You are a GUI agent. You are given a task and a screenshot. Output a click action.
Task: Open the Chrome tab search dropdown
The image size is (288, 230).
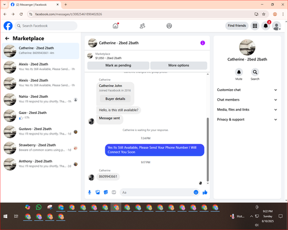pyautogui.click(x=5, y=5)
